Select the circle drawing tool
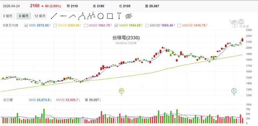This screenshot has width=258, height=126. (100, 16)
